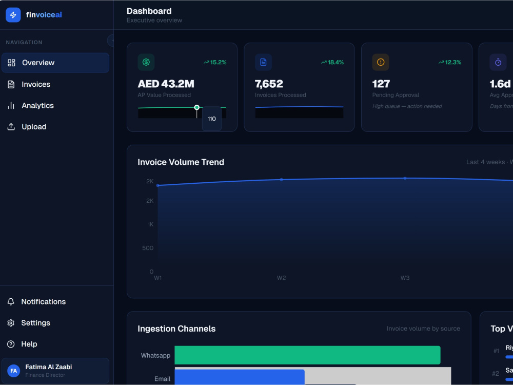Click the 15.2% trend indicator
Image resolution: width=513 pixels, height=385 pixels.
tap(215, 62)
